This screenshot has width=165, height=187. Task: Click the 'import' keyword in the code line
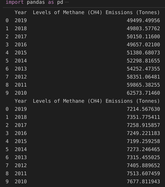[x=15, y=2]
